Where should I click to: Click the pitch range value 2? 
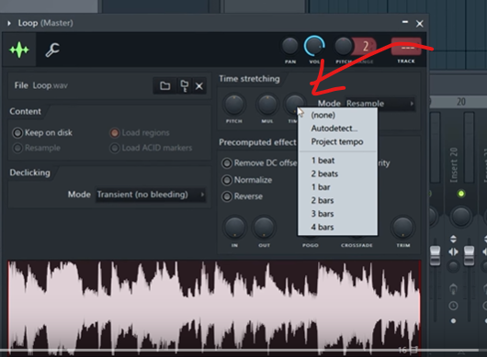(x=366, y=47)
